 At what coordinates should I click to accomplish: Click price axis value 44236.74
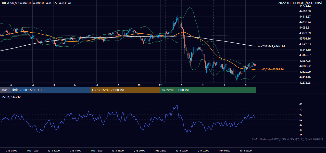(305, 22)
